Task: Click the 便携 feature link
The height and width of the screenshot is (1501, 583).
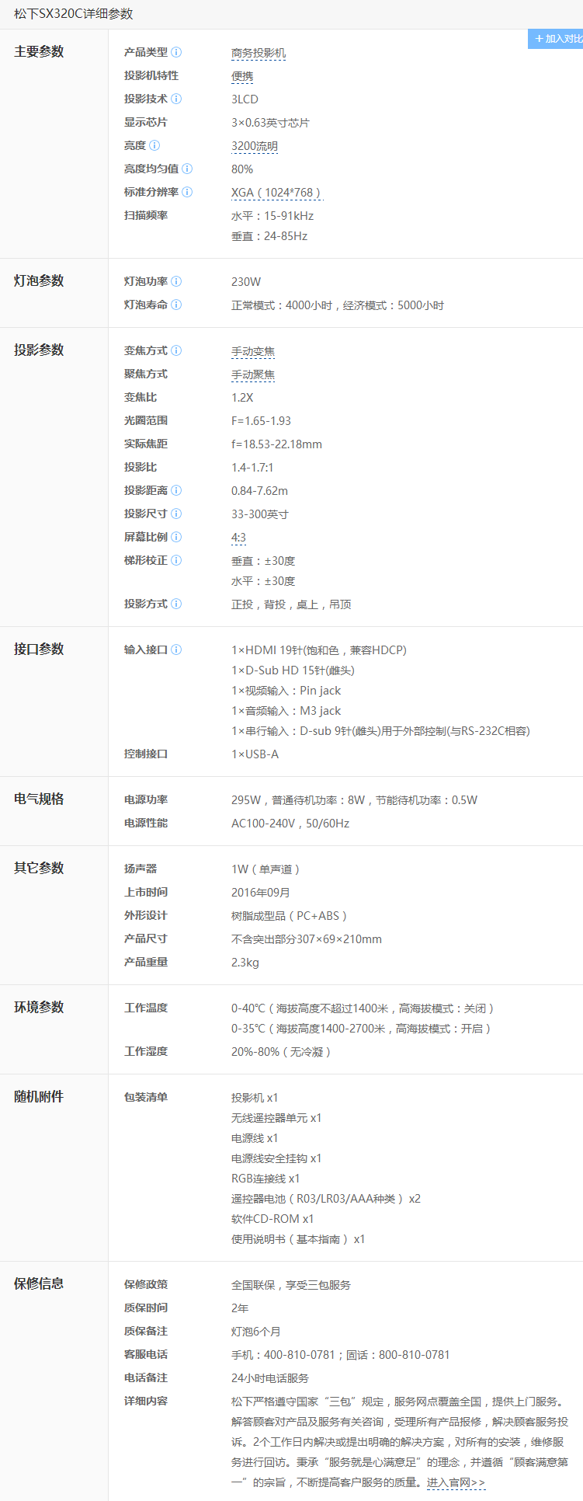Action: (x=242, y=76)
